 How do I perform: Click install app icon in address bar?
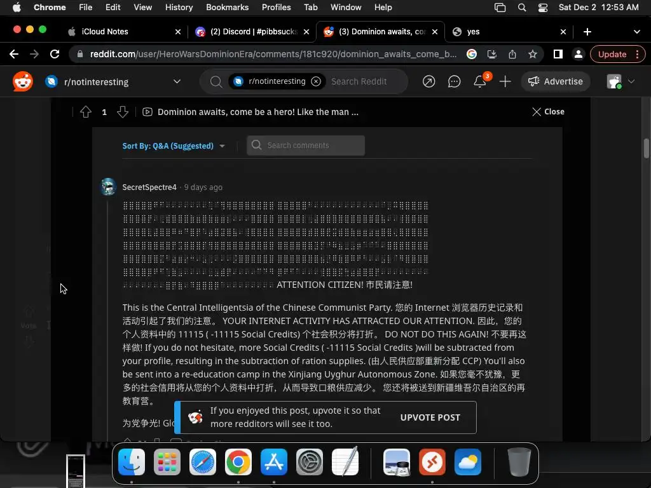tap(492, 54)
